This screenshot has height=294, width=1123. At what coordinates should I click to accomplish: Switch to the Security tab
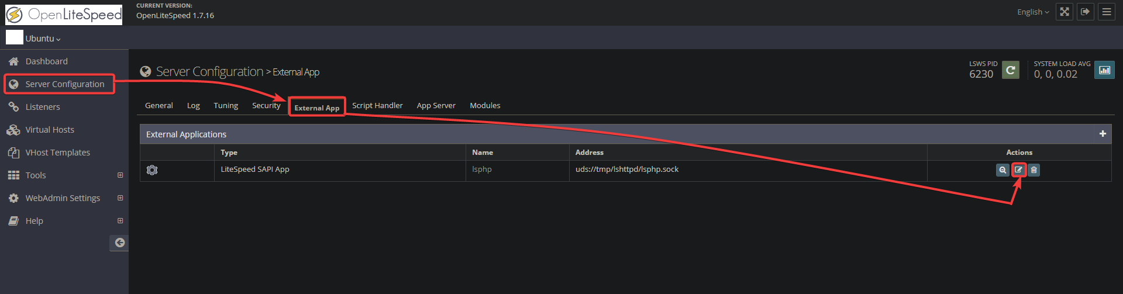[266, 106]
